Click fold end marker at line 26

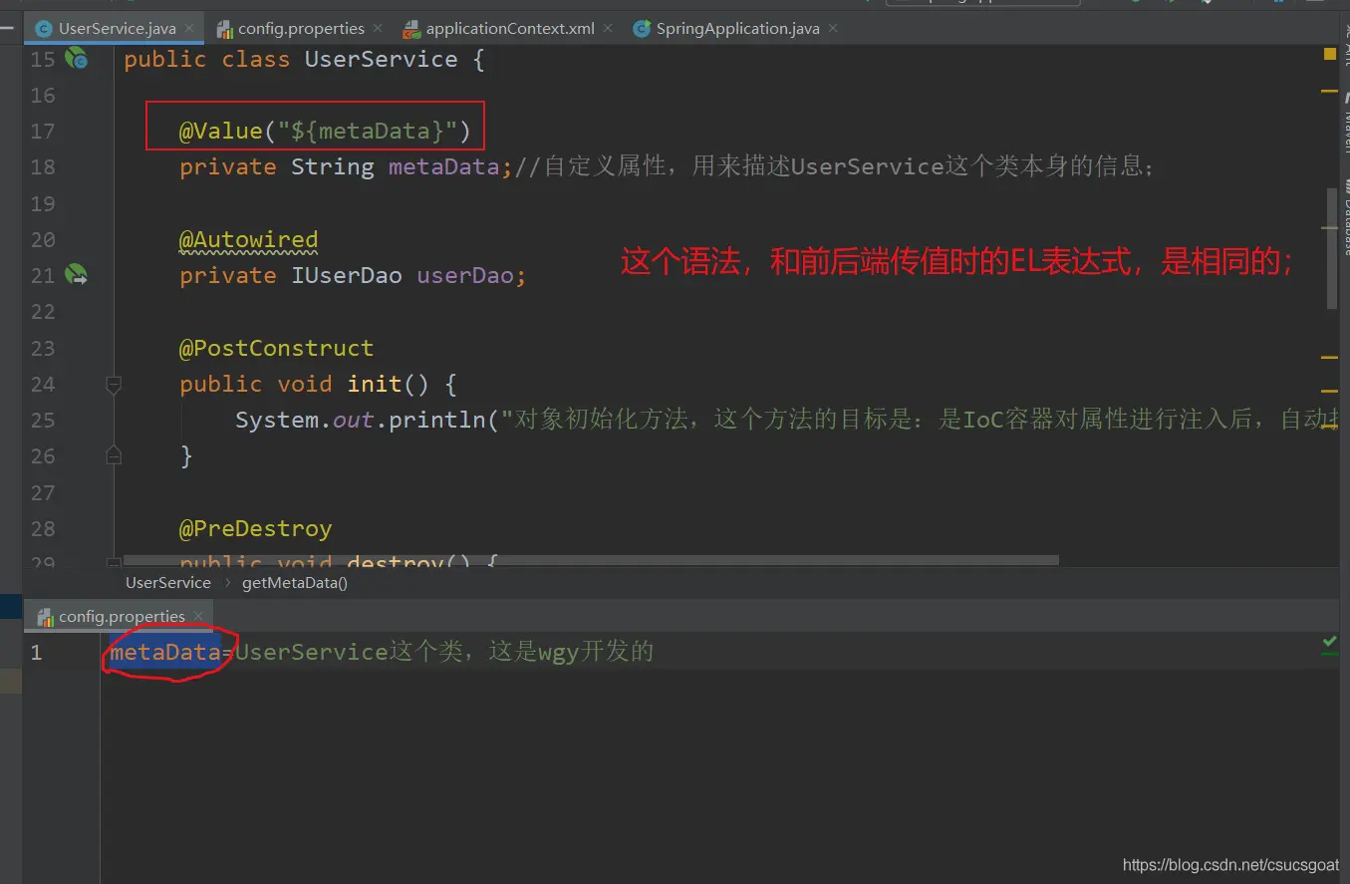coord(114,455)
